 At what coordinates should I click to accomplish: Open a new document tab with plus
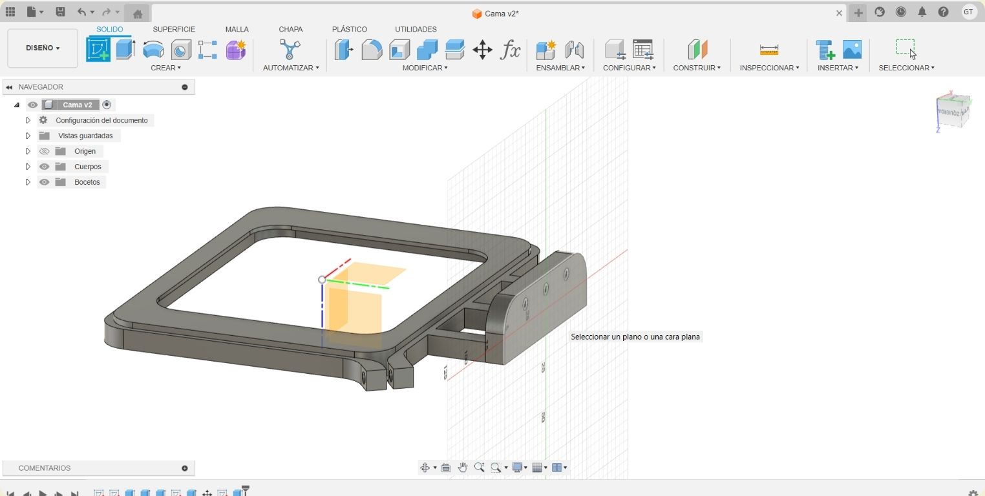[x=858, y=13]
